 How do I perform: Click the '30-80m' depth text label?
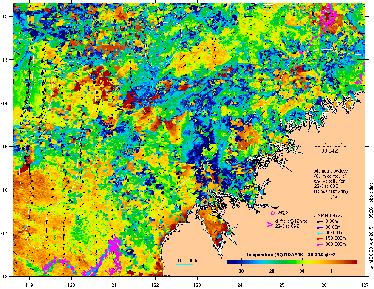(x=333, y=227)
